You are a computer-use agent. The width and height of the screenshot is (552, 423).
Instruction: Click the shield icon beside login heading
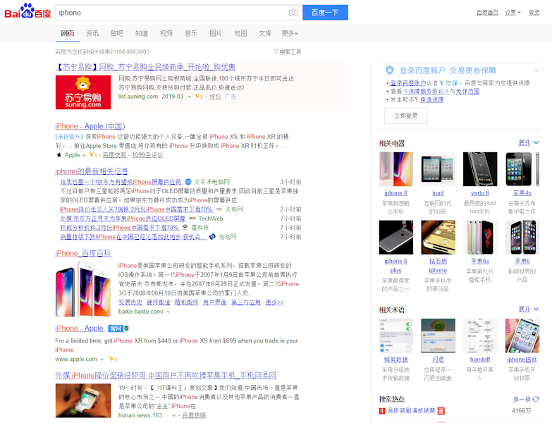pos(389,70)
